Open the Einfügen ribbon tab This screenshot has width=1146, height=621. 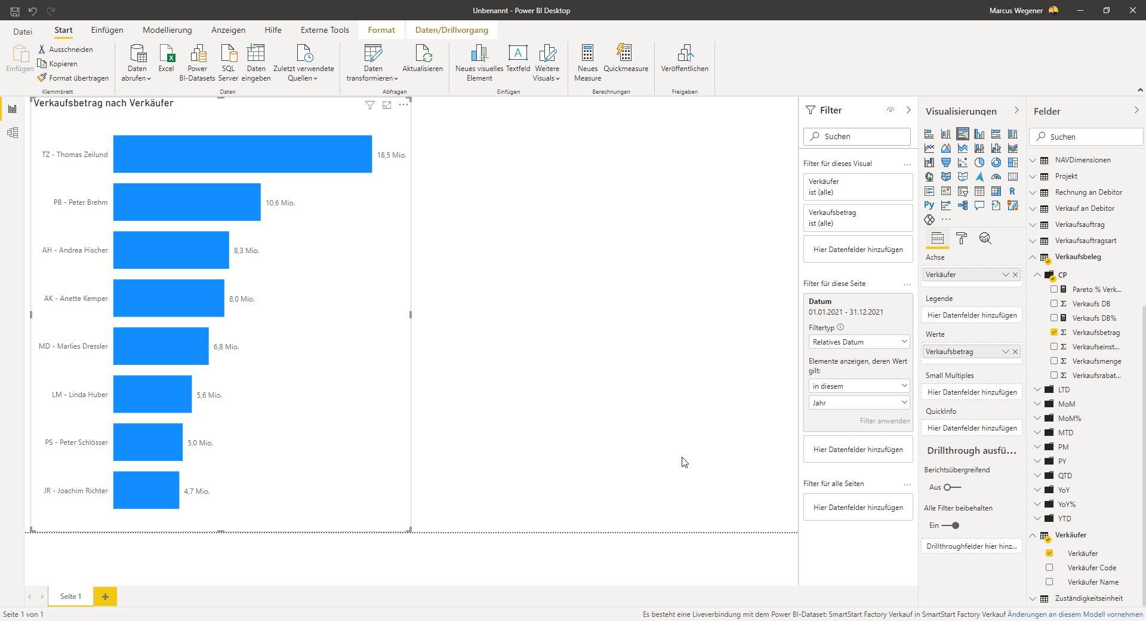click(x=107, y=30)
